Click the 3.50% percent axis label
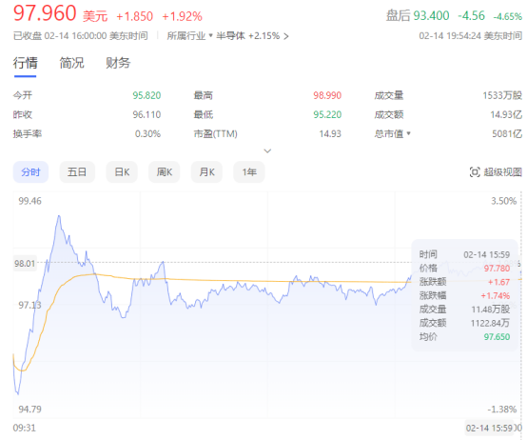 tap(503, 201)
